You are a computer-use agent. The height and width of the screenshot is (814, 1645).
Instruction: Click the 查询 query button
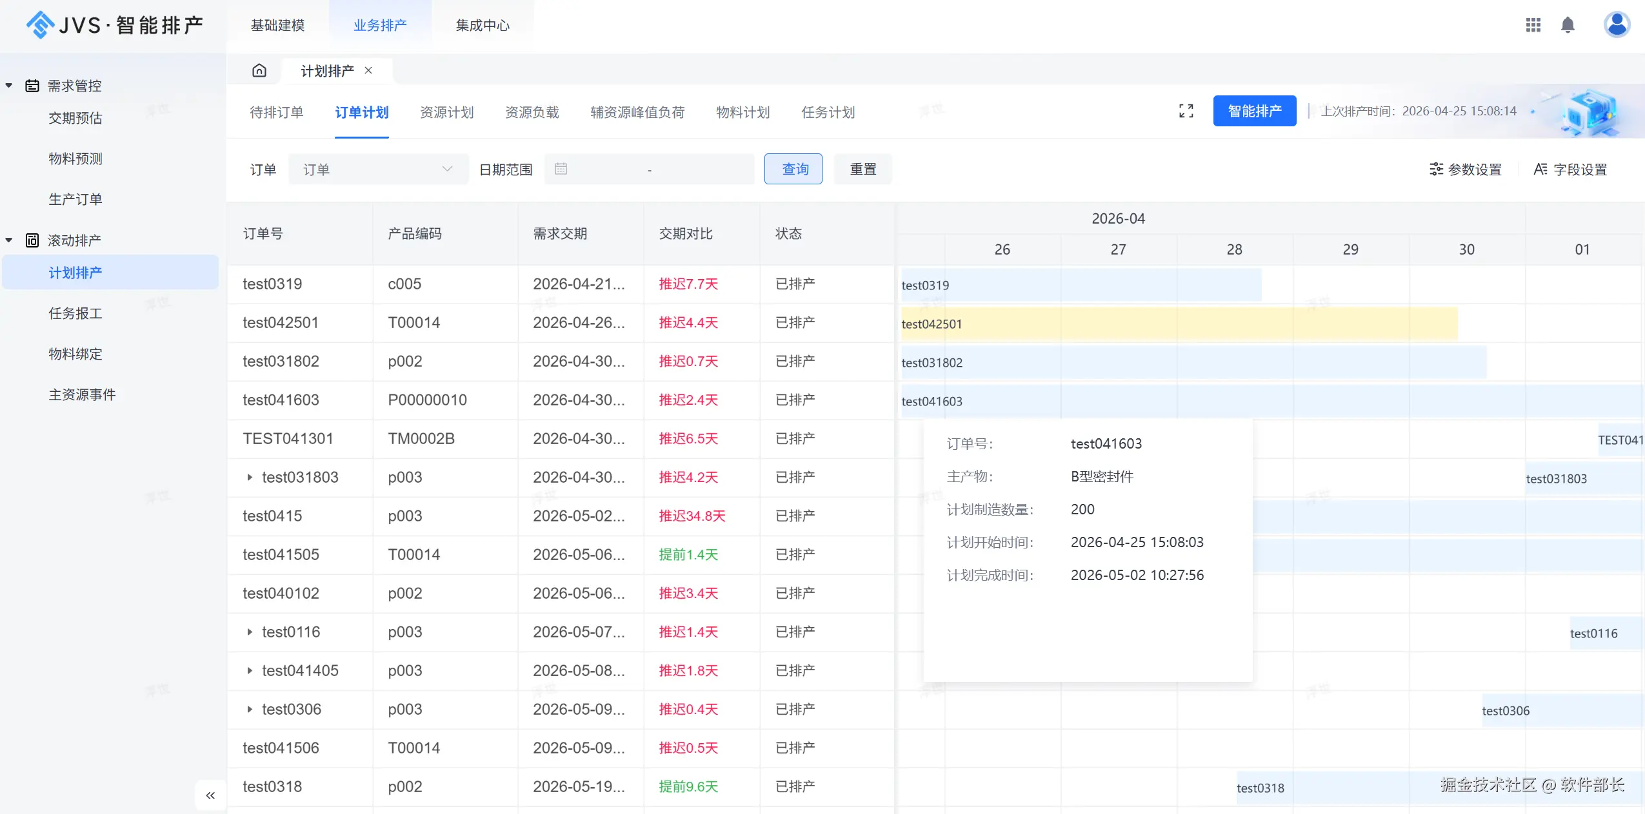tap(793, 169)
